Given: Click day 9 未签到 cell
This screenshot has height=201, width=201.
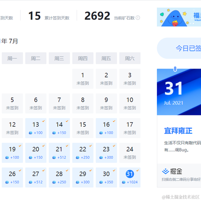Looking at the screenshot, I should click(x=106, y=104).
